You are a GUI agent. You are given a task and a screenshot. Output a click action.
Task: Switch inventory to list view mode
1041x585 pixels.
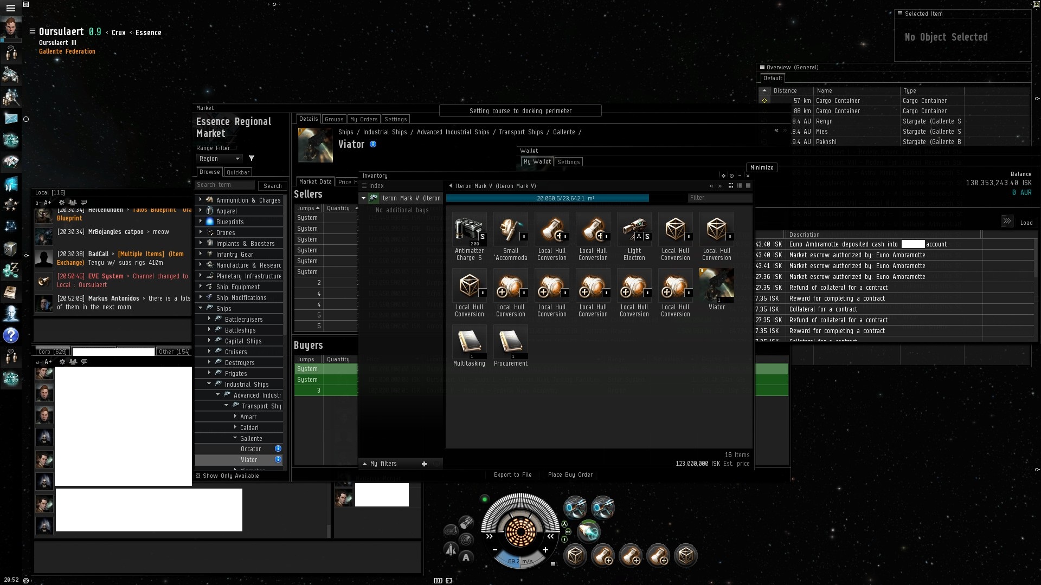[x=748, y=186]
